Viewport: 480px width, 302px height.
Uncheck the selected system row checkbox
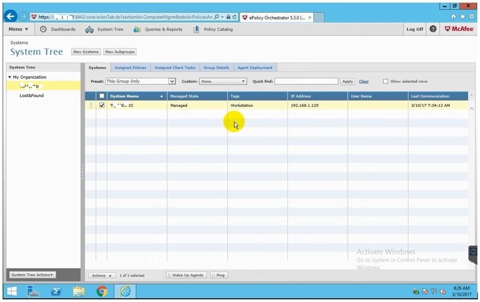point(102,106)
